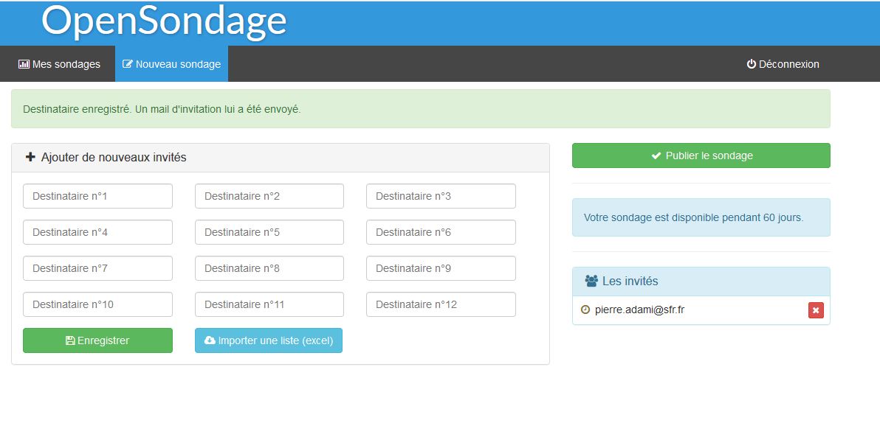Click the group icon in Les invités header

click(591, 281)
